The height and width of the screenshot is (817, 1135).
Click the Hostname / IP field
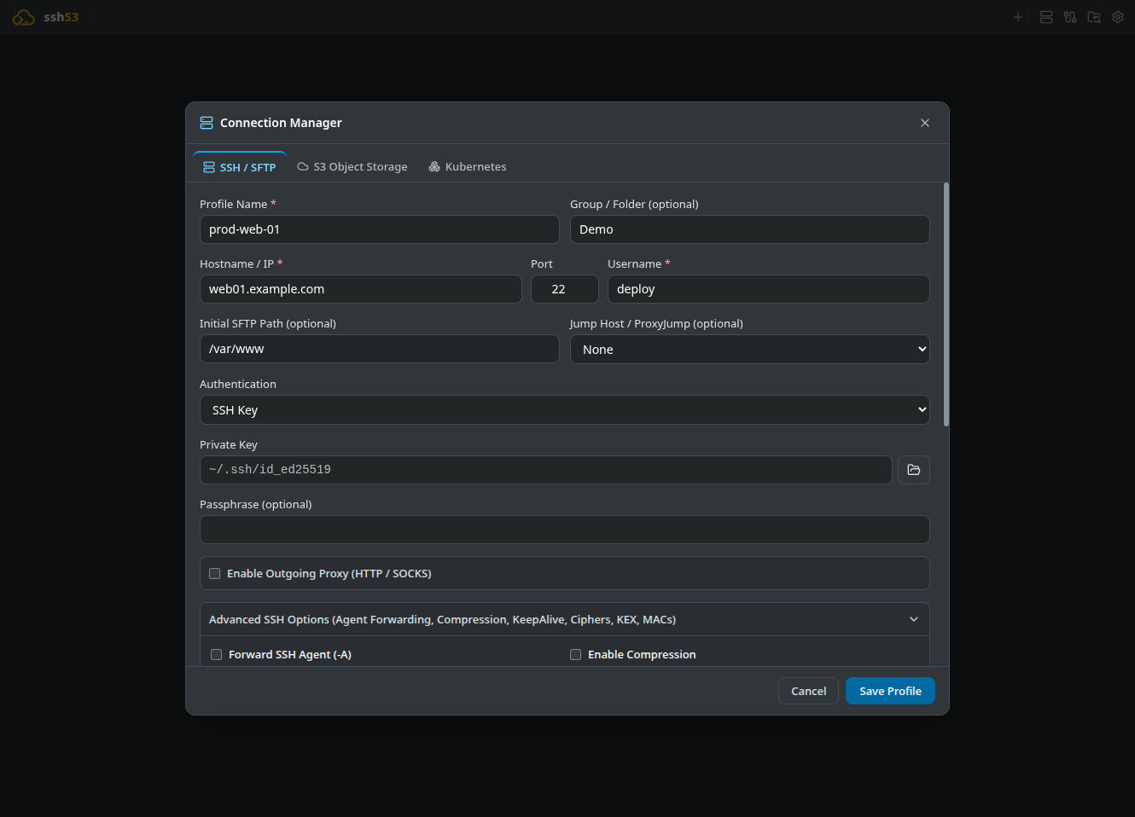click(x=361, y=289)
